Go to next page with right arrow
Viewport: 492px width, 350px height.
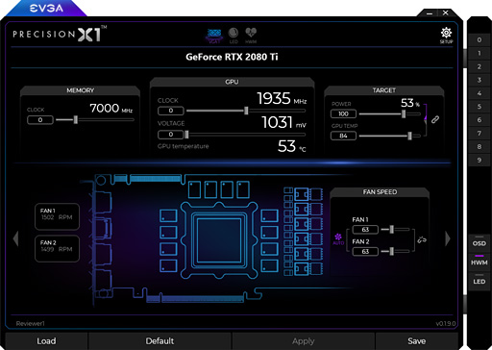click(448, 238)
